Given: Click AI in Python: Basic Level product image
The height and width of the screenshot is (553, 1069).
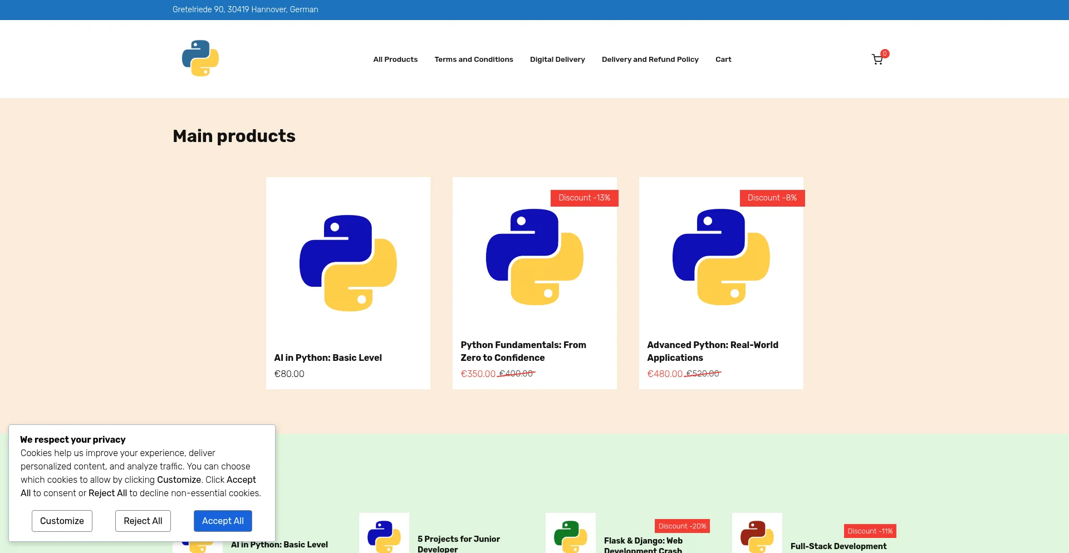Looking at the screenshot, I should pyautogui.click(x=348, y=263).
